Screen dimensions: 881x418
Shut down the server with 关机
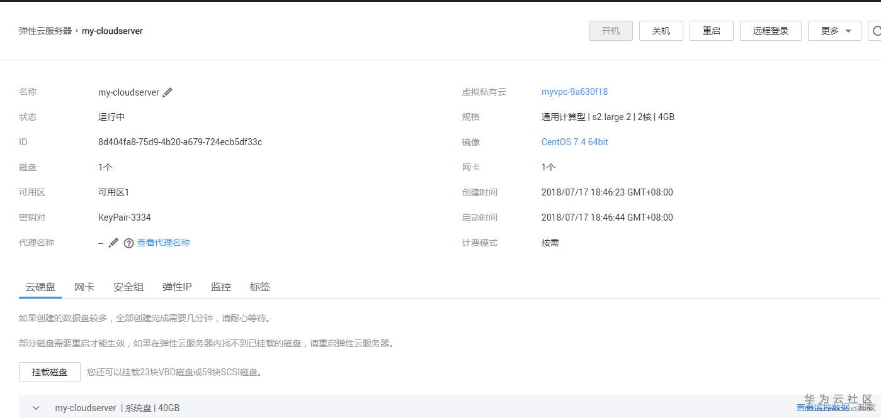pos(661,30)
